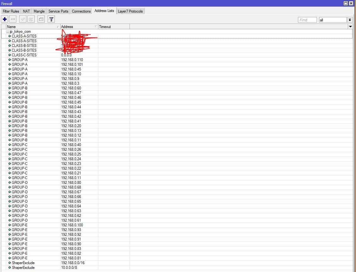This screenshot has width=356, height=272.
Task: Open the funnel Filter button
Action: click(51, 19)
